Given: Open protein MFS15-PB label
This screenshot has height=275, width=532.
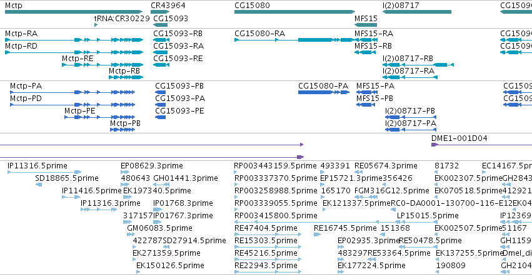Looking at the screenshot, I should click(x=374, y=99).
